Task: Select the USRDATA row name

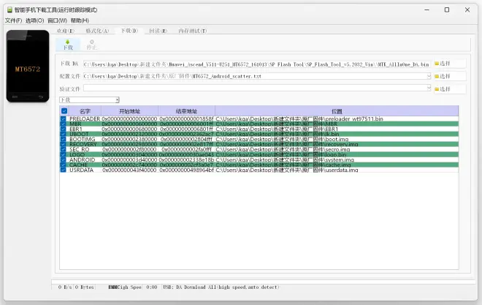Action: coord(82,170)
